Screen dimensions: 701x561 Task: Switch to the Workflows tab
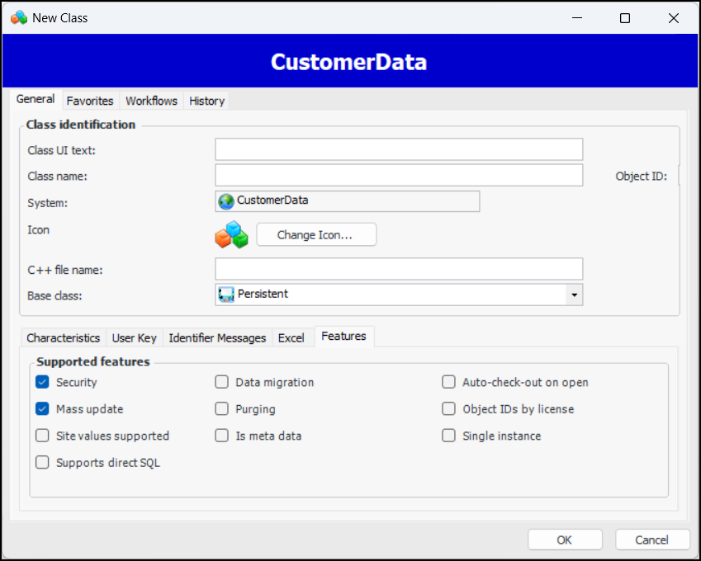(x=151, y=101)
